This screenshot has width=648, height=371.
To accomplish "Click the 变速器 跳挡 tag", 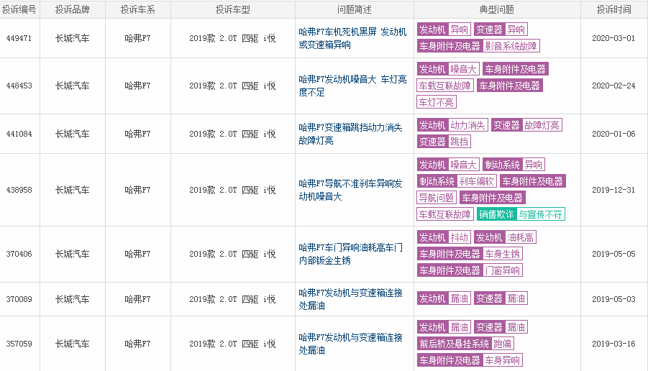I will pos(444,142).
